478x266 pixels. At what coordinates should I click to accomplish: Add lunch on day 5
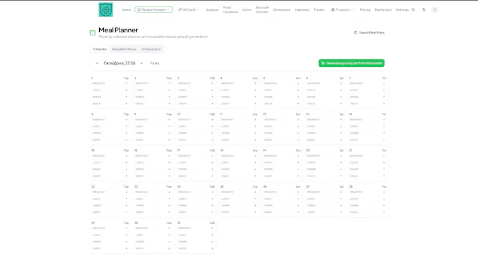[298, 90]
